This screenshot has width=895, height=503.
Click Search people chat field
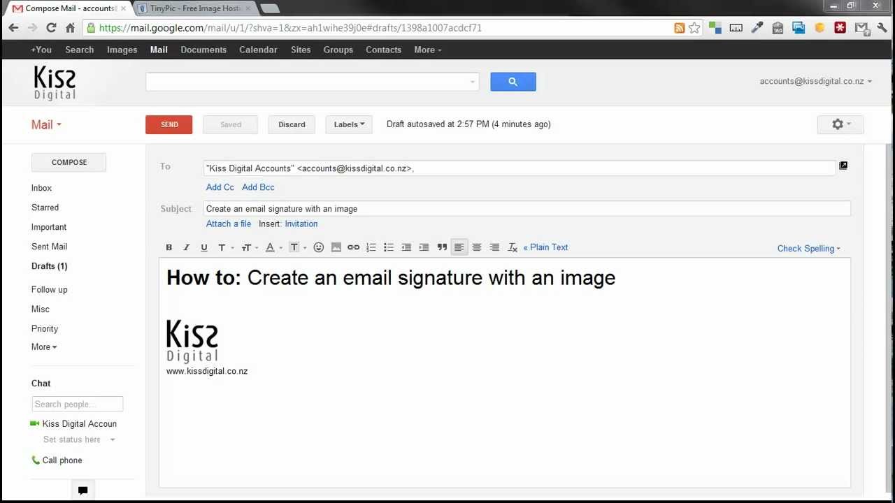[x=77, y=404]
